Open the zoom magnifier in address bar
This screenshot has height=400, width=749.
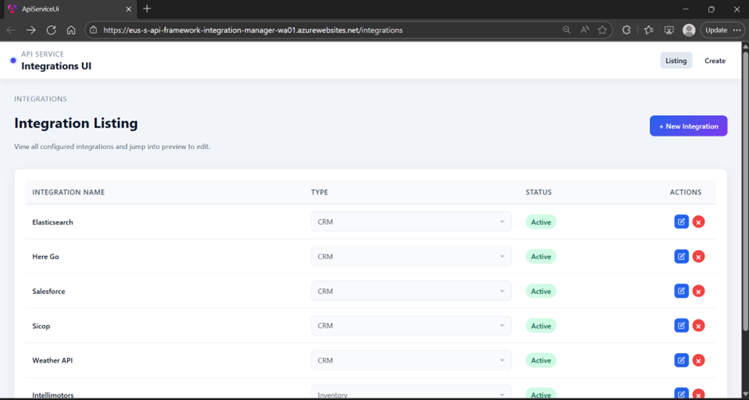pyautogui.click(x=567, y=29)
